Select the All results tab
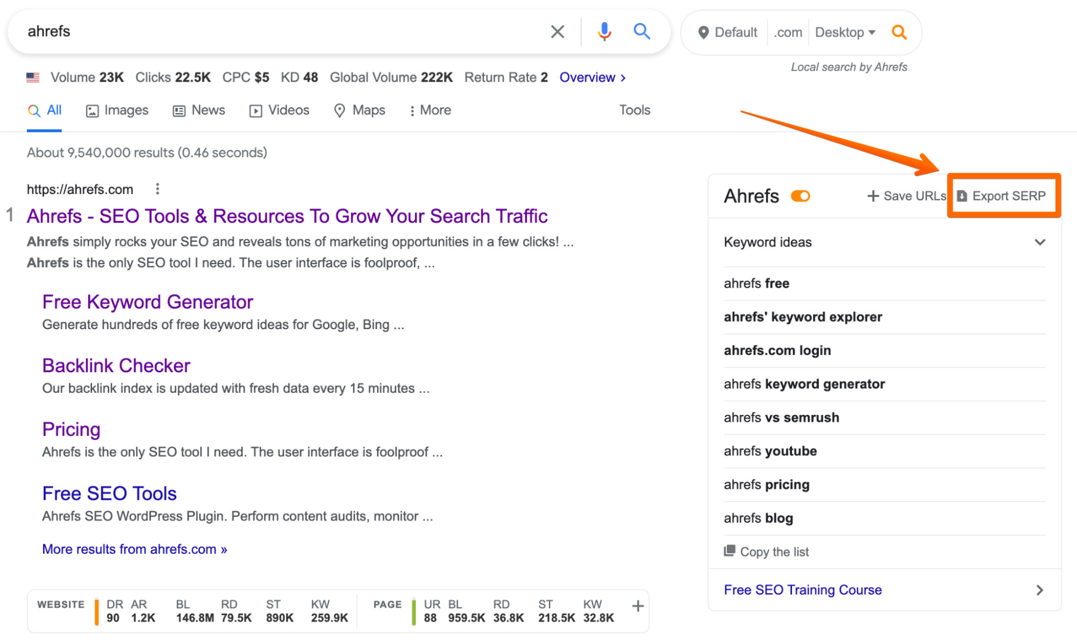 click(x=44, y=110)
